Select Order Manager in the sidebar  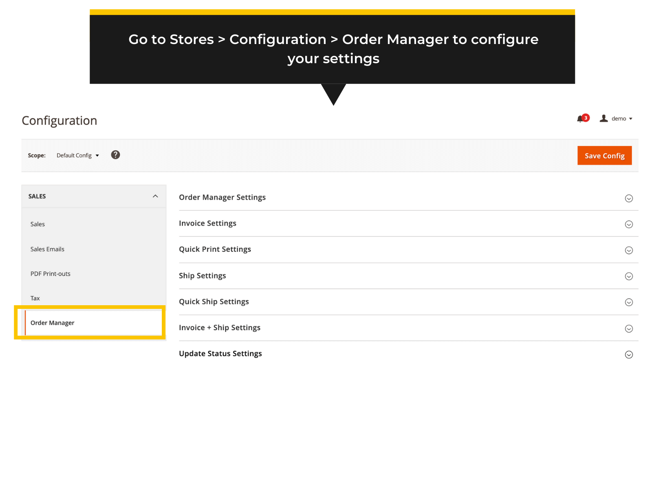(53, 322)
